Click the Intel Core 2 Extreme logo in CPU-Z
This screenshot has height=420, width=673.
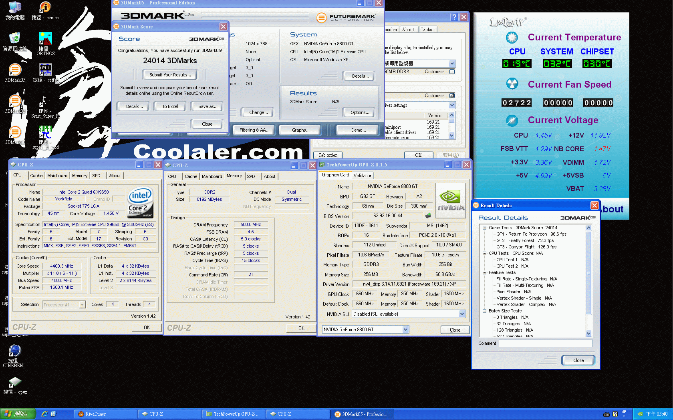tap(140, 202)
